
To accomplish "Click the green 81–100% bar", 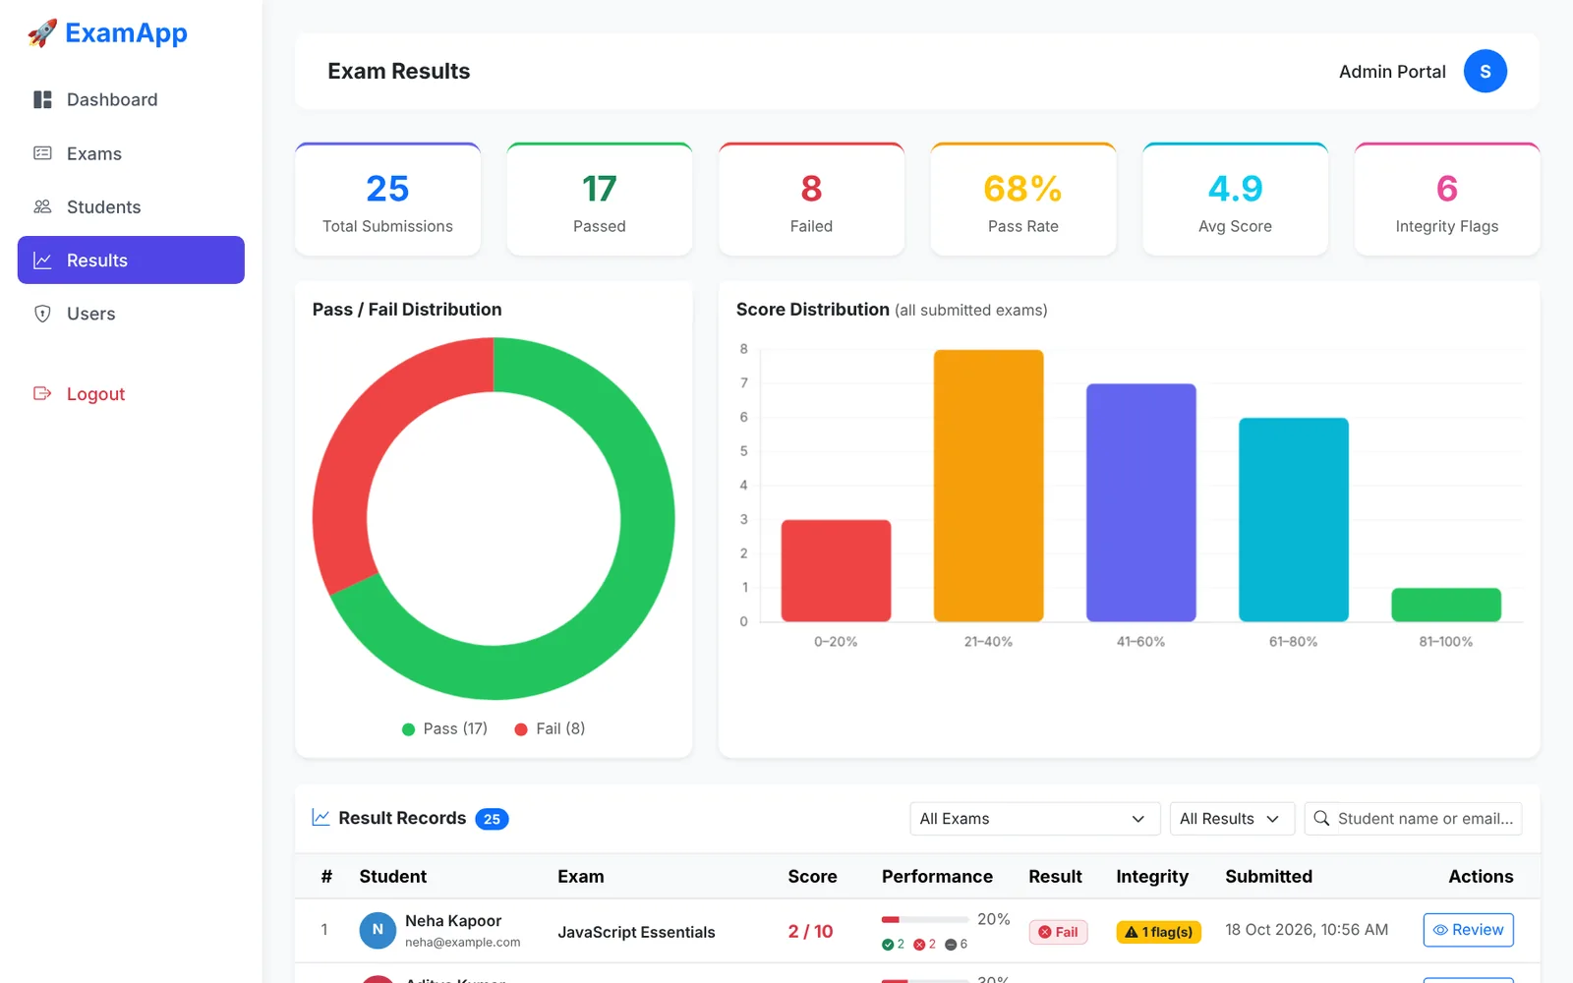I will (1446, 605).
